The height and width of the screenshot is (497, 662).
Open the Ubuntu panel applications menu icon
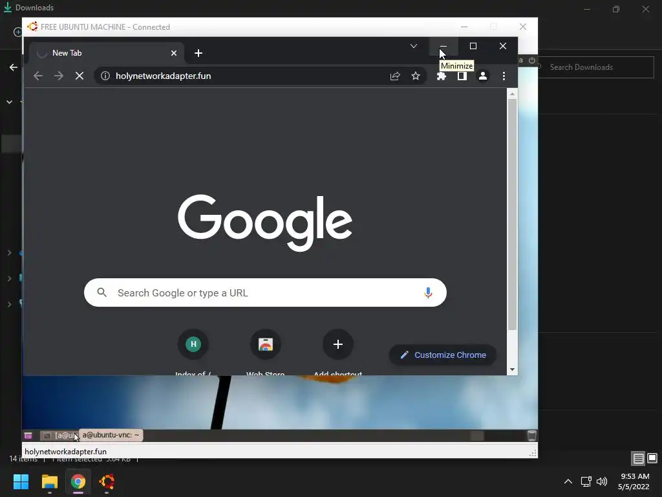28,436
